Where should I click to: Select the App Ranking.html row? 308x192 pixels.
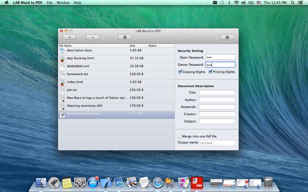(x=116, y=60)
